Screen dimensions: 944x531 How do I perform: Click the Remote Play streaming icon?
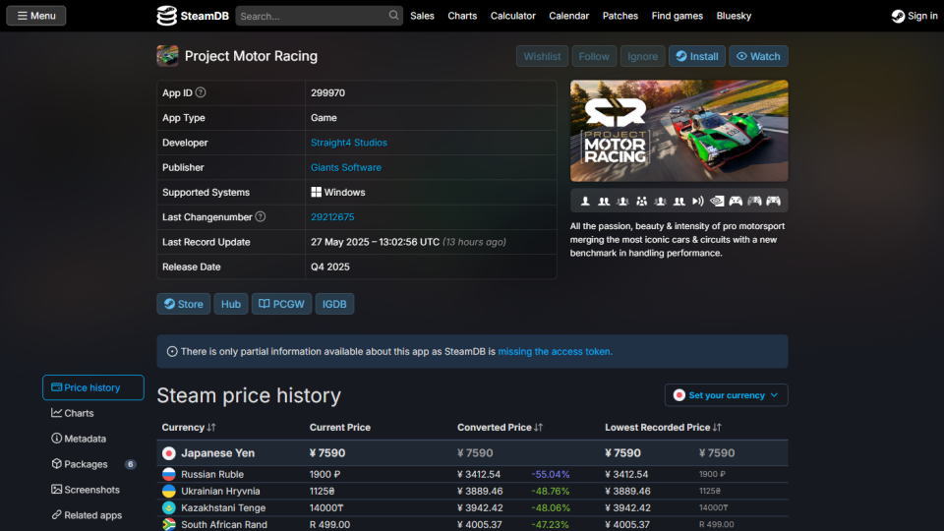coord(698,201)
